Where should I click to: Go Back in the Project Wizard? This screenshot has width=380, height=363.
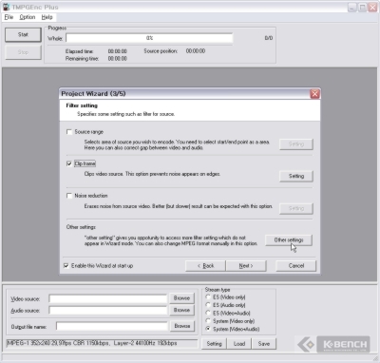click(205, 266)
